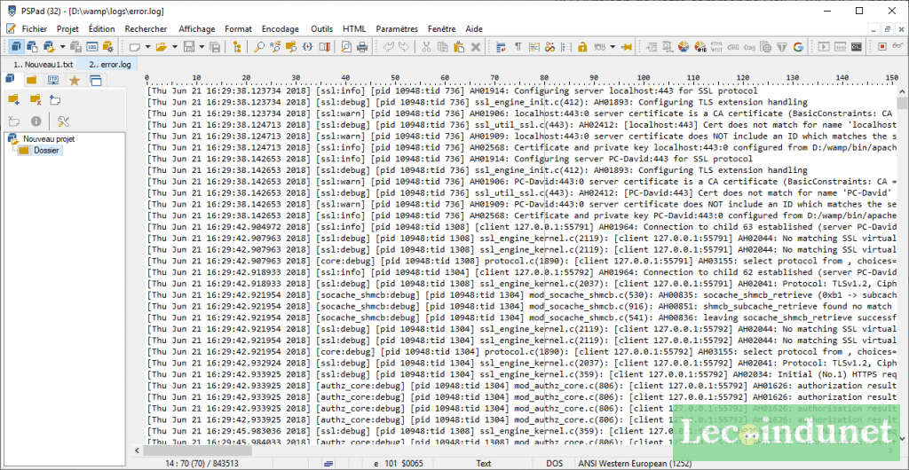
Task: Open the Affichage menu
Action: pos(196,29)
